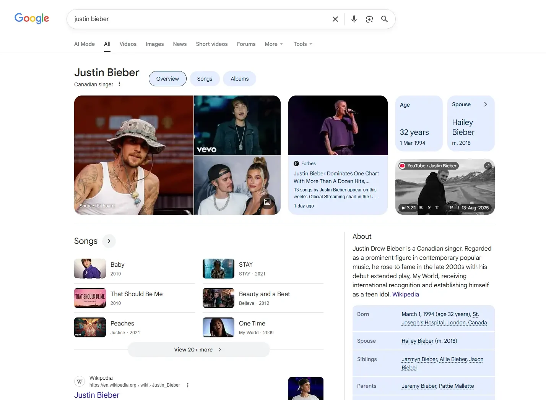Open search by image camera icon

point(369,19)
